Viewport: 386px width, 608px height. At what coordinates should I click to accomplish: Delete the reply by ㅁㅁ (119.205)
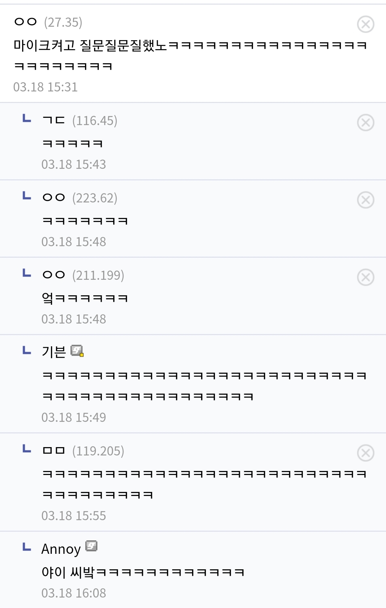pyautogui.click(x=365, y=453)
